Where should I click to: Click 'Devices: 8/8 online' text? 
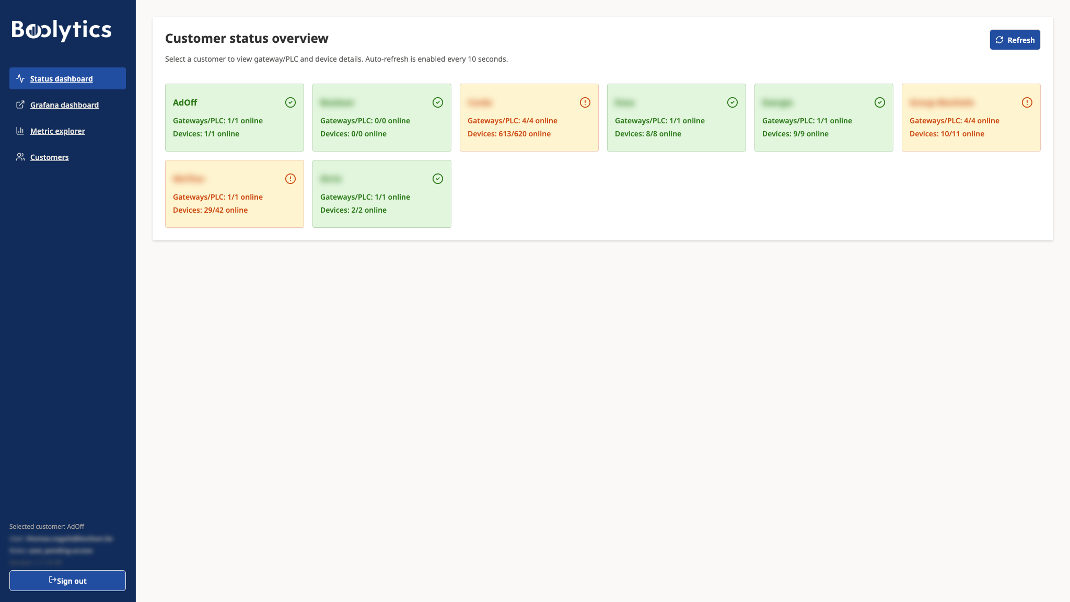click(648, 134)
